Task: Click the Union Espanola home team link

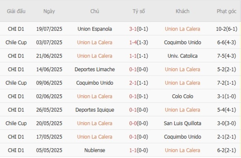Action: (95, 29)
